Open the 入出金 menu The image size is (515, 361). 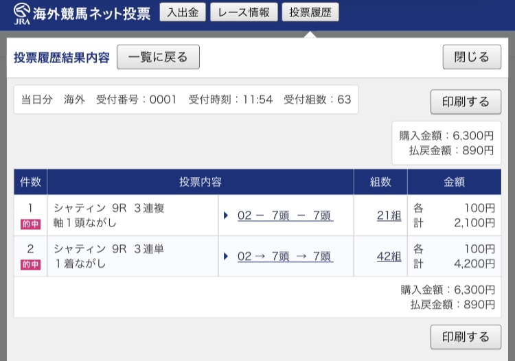(x=182, y=12)
